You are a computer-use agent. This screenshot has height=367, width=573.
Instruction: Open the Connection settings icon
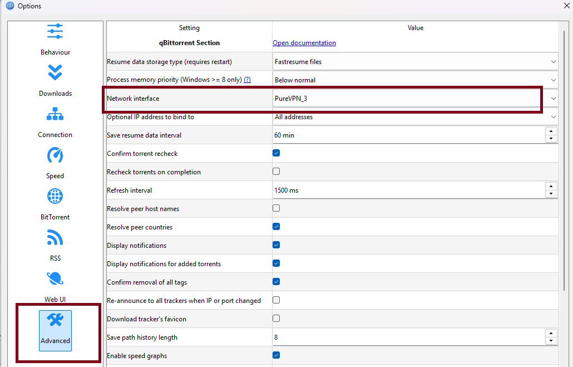point(55,114)
